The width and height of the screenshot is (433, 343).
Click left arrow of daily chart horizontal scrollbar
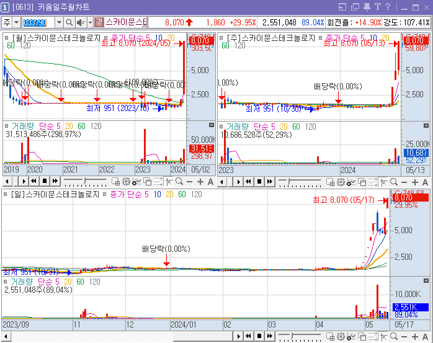click(6, 337)
